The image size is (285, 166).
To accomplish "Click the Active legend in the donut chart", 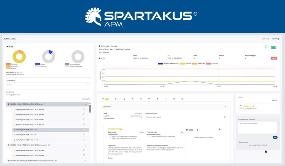I will pos(40,64).
